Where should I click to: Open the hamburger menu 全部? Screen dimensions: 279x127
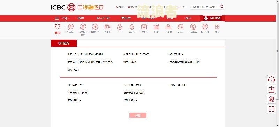tap(61, 18)
